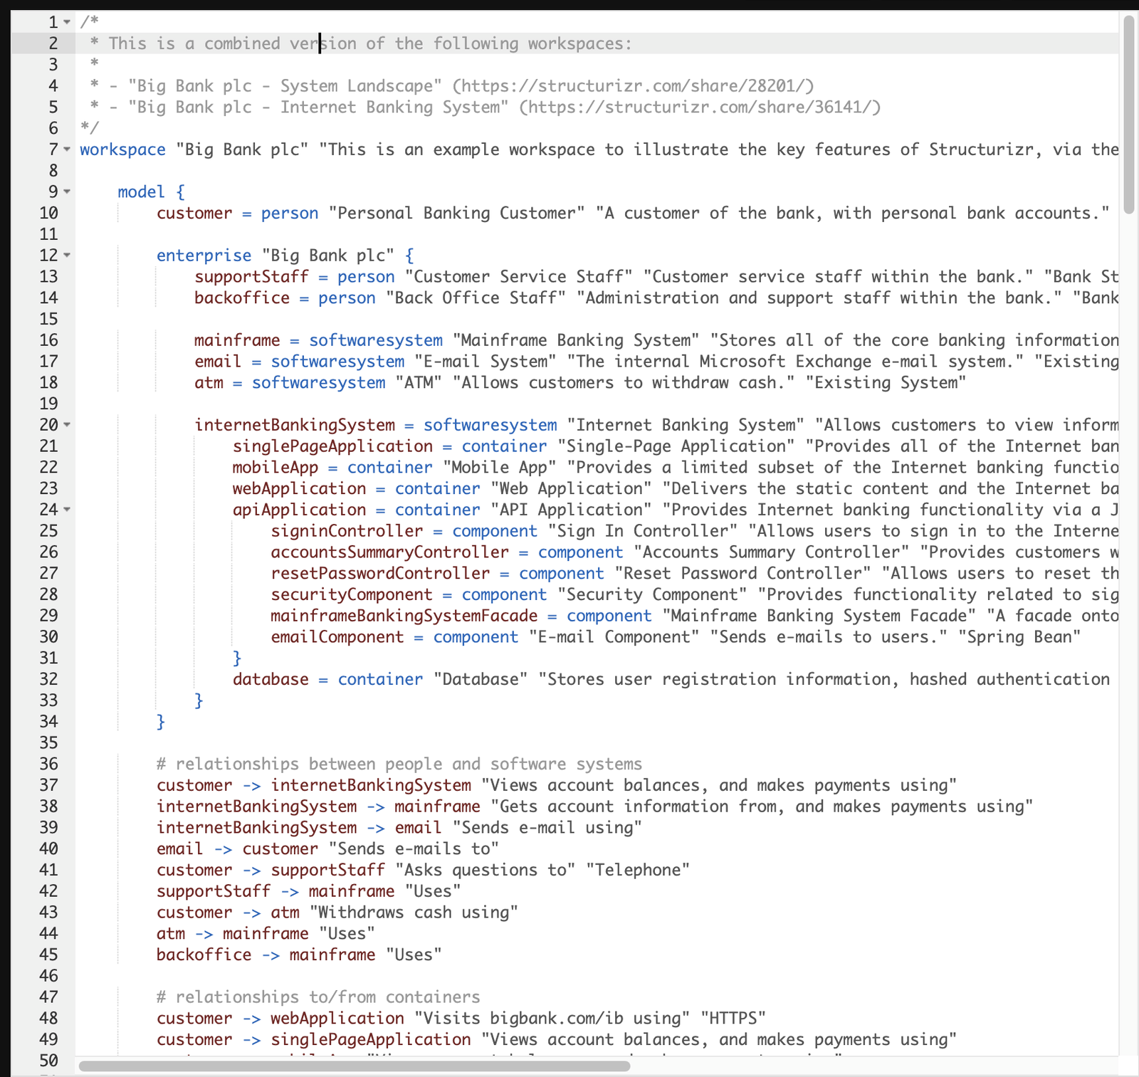Collapse the workspace block at line 7
Image resolution: width=1139 pixels, height=1077 pixels.
[x=66, y=149]
